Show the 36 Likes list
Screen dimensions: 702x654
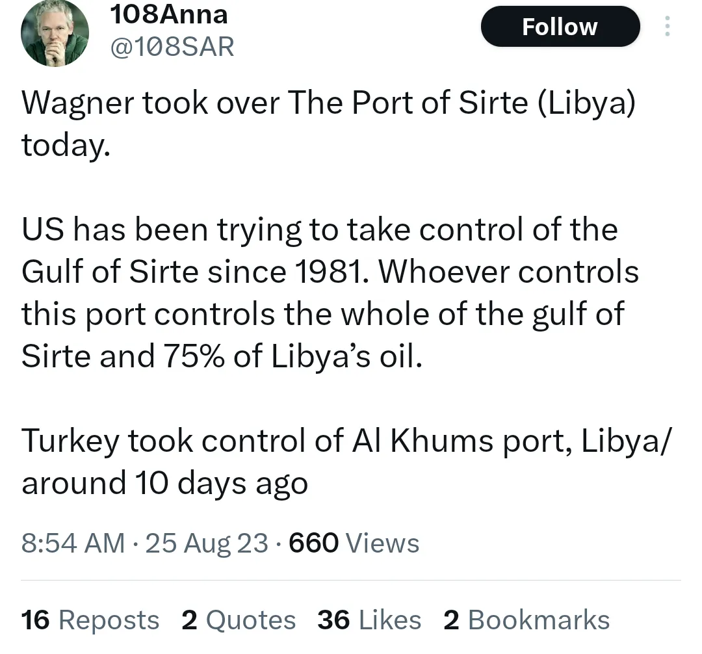point(369,620)
